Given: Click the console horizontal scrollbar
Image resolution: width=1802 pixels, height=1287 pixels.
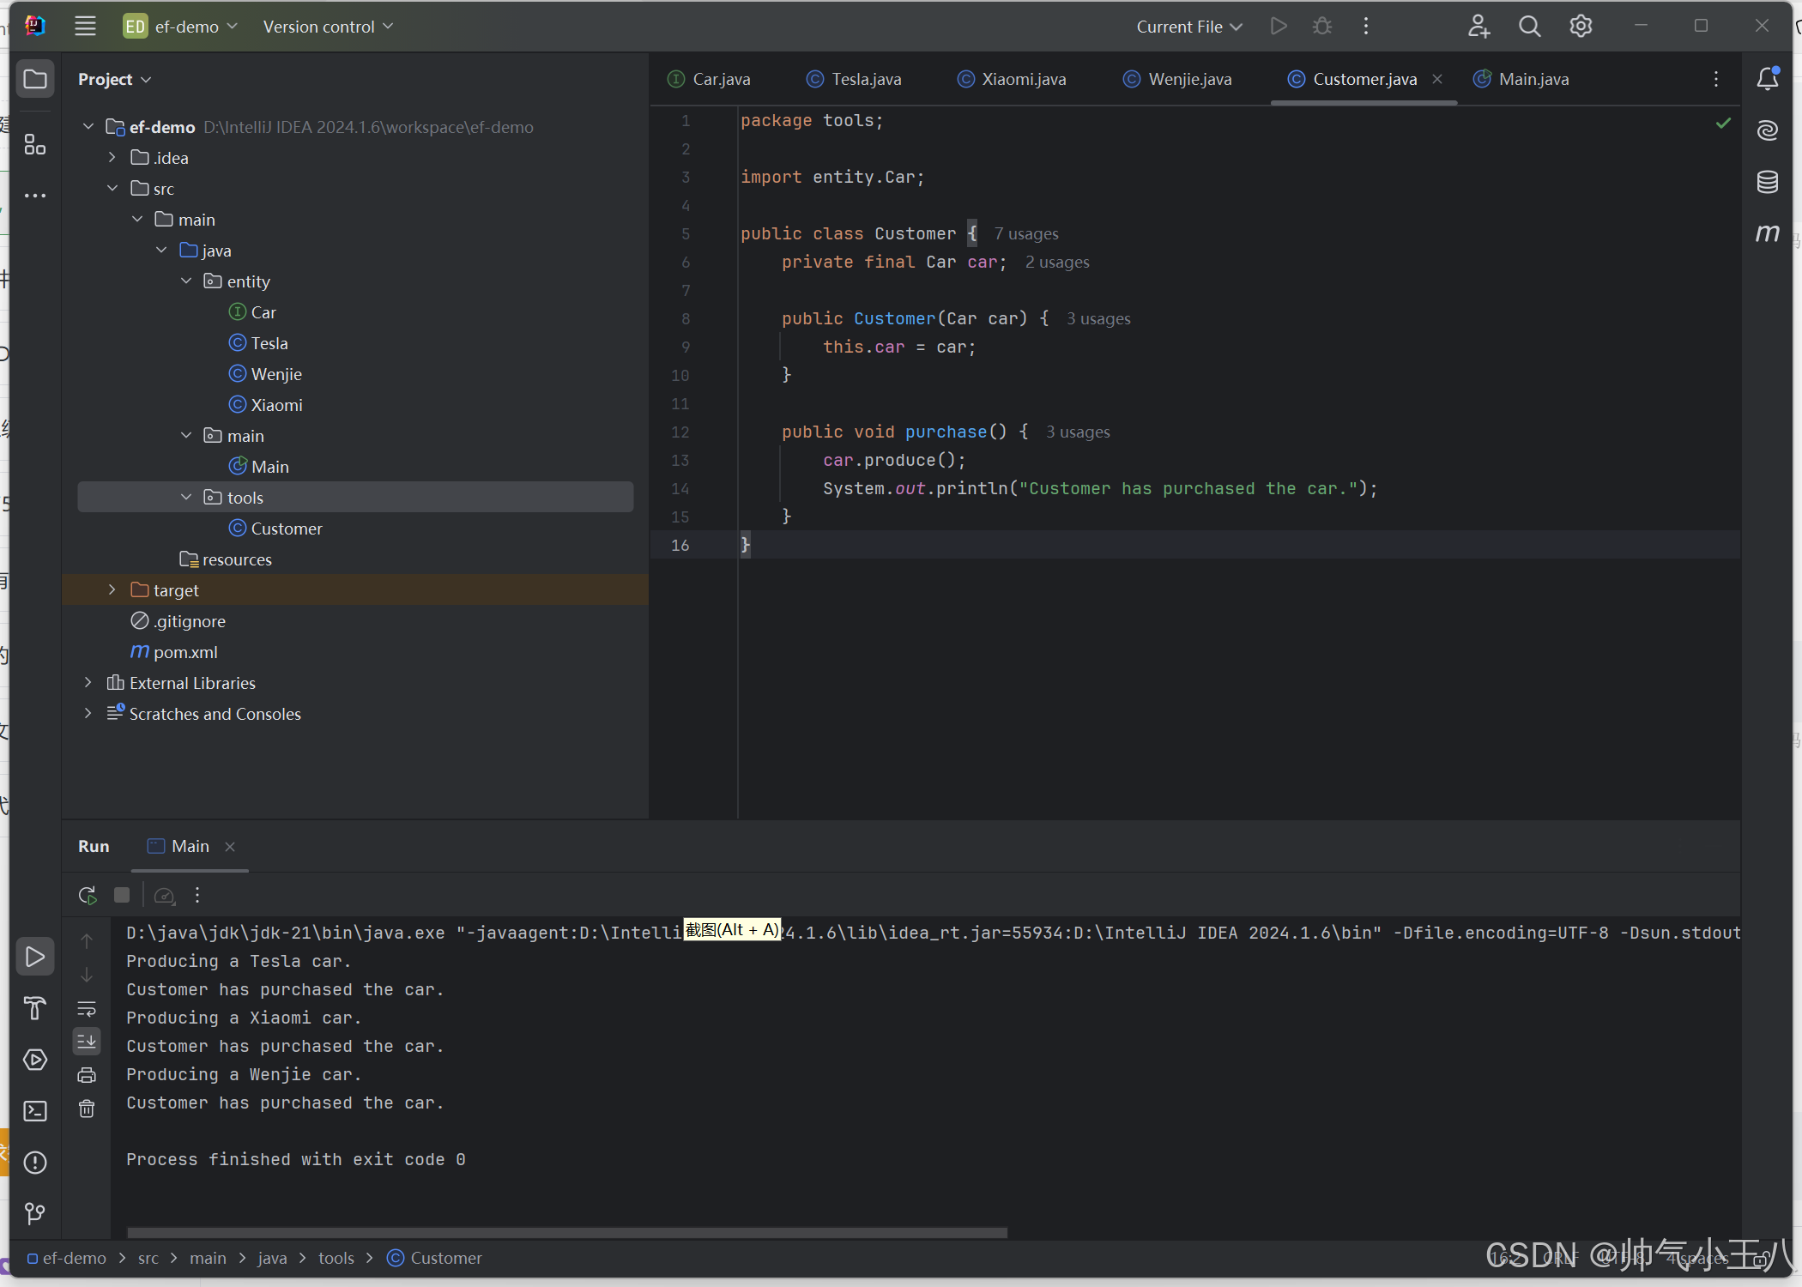Looking at the screenshot, I should click(566, 1232).
